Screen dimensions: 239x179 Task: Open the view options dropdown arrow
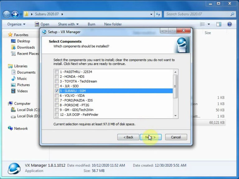(x=209, y=24)
